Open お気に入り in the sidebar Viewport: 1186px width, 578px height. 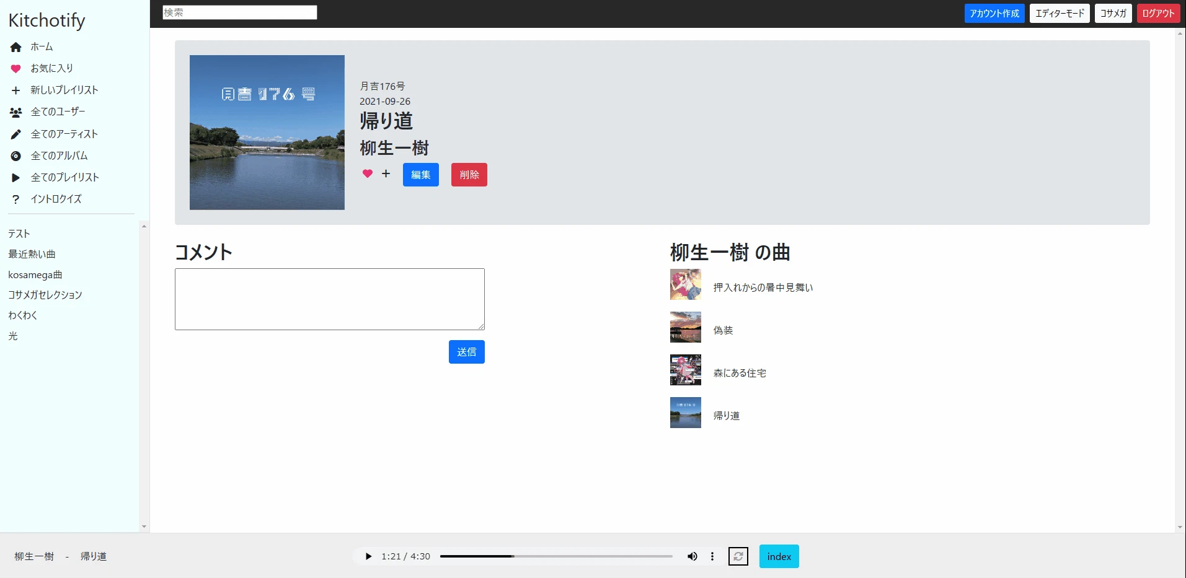tap(52, 69)
